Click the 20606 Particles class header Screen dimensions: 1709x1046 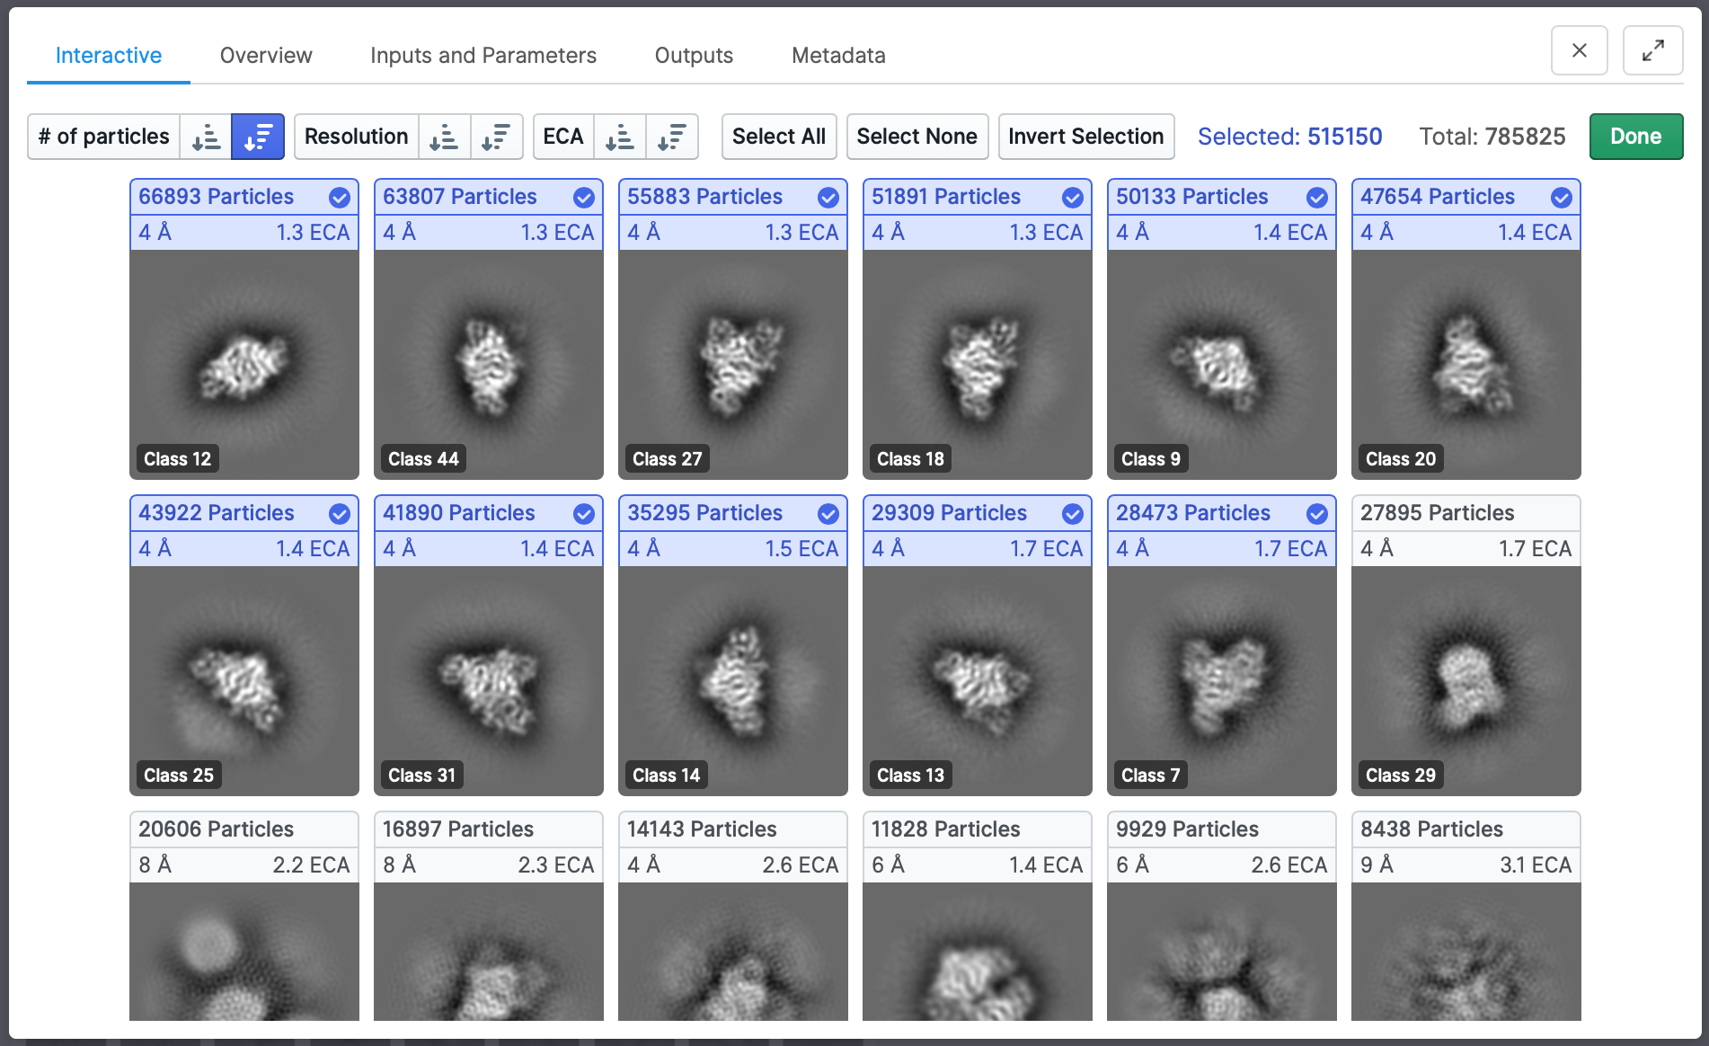[244, 829]
